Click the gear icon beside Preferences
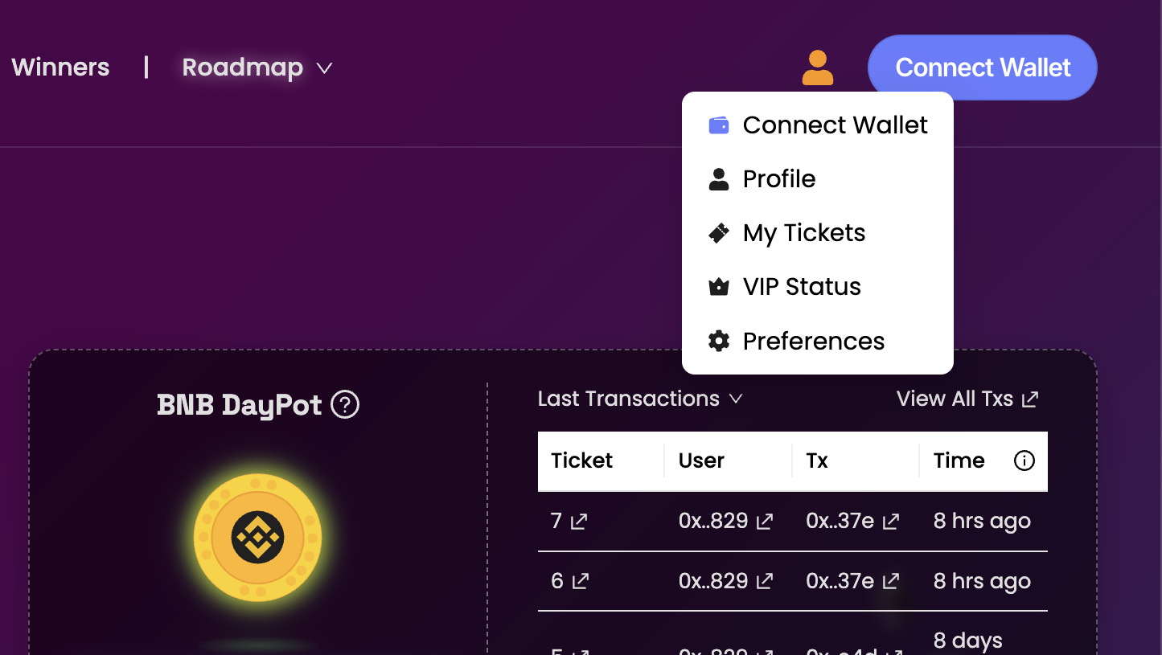 [x=718, y=341]
